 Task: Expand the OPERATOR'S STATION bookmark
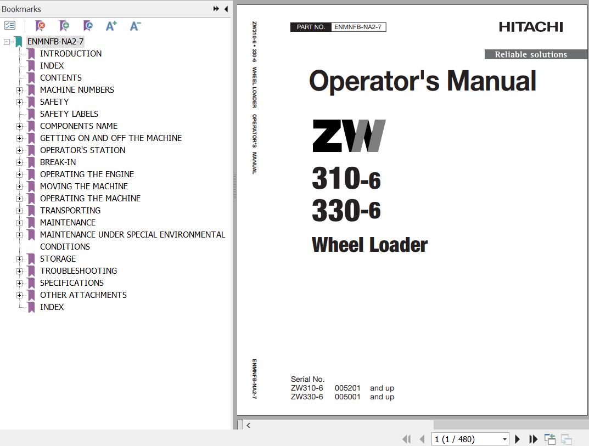[x=19, y=150]
